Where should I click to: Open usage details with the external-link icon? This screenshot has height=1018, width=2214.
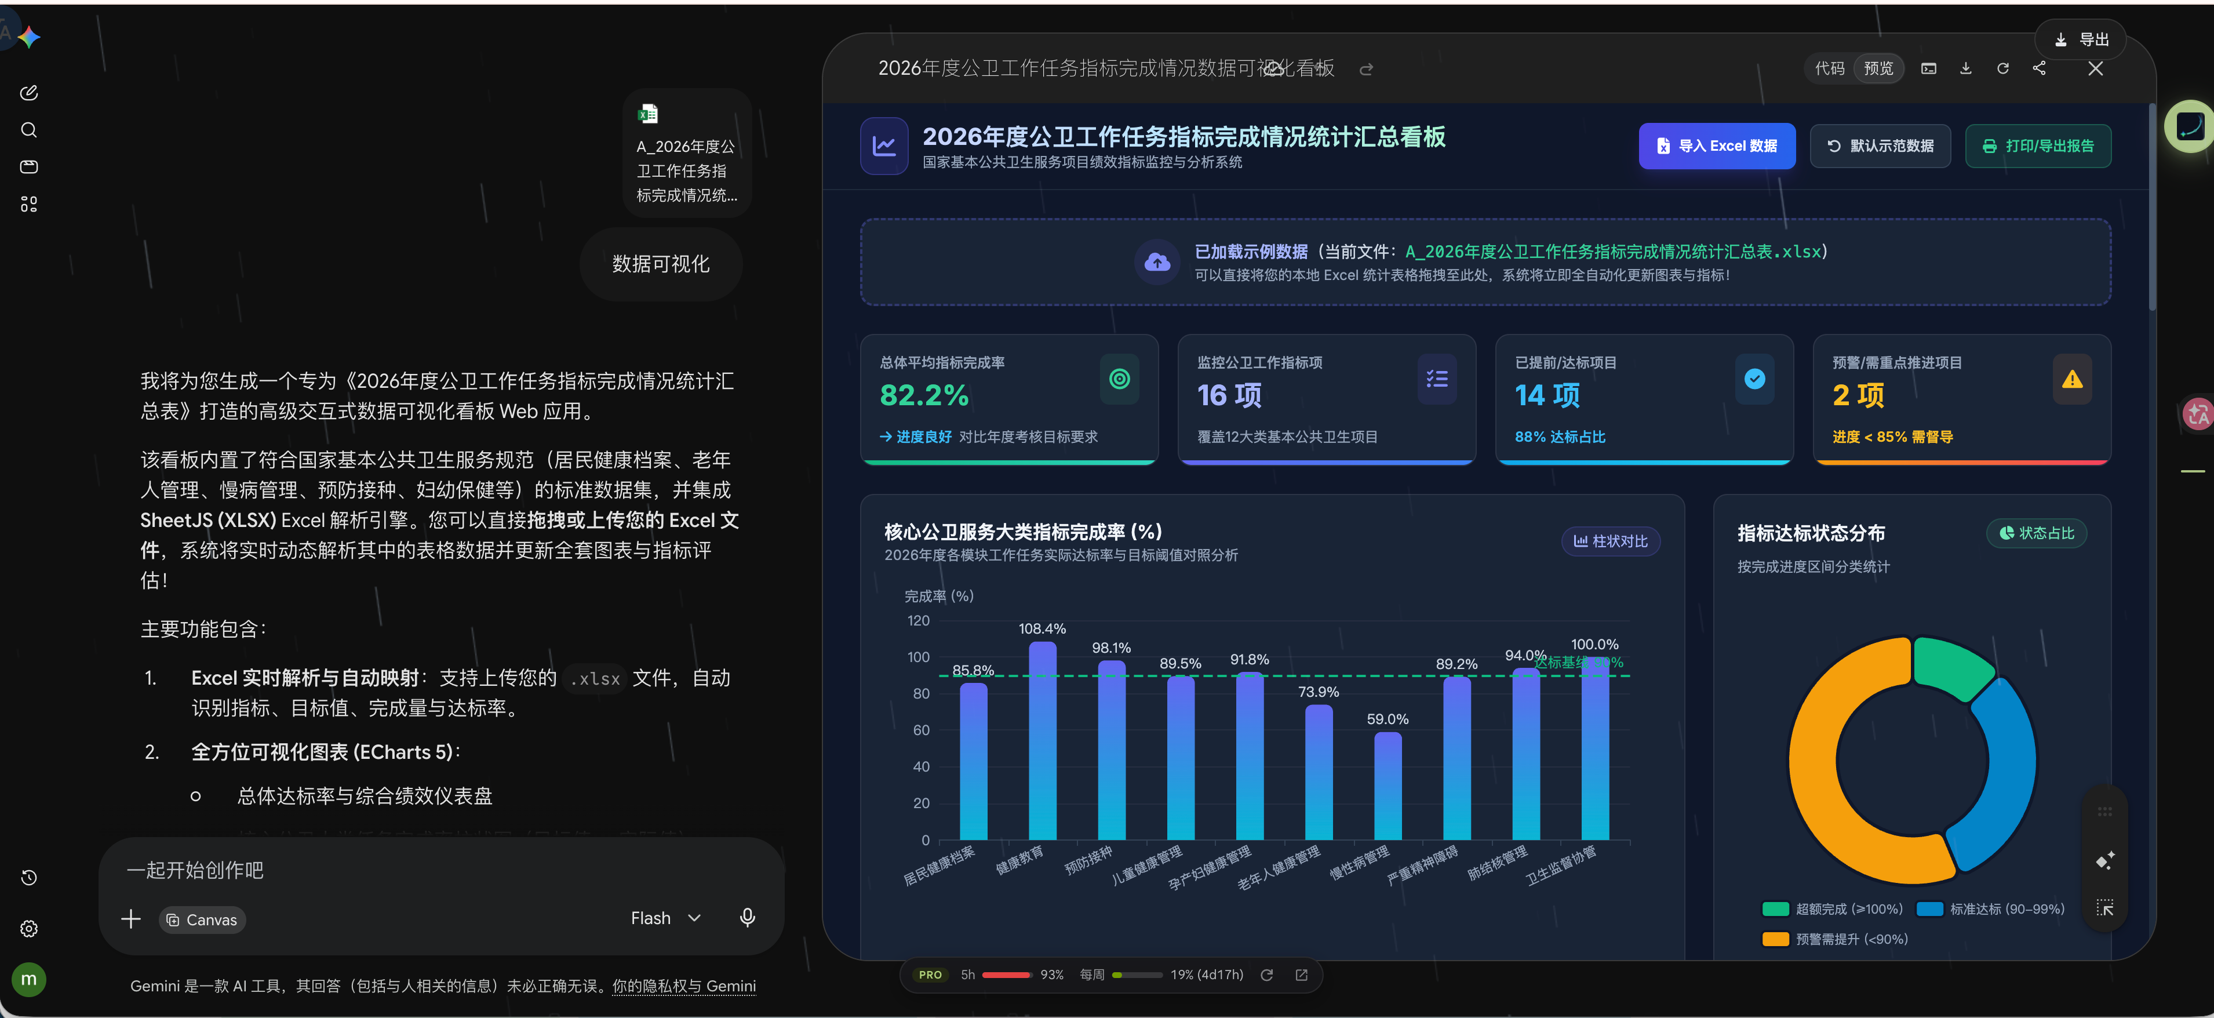[1301, 975]
